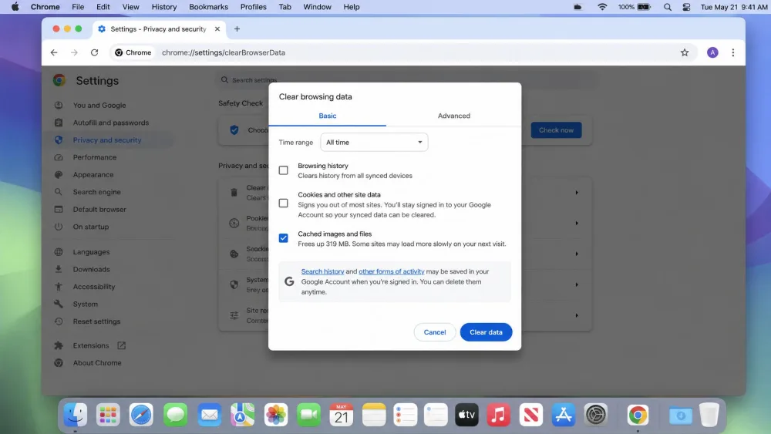The height and width of the screenshot is (434, 771).
Task: Open Calendar from the dock
Action: coord(342,415)
